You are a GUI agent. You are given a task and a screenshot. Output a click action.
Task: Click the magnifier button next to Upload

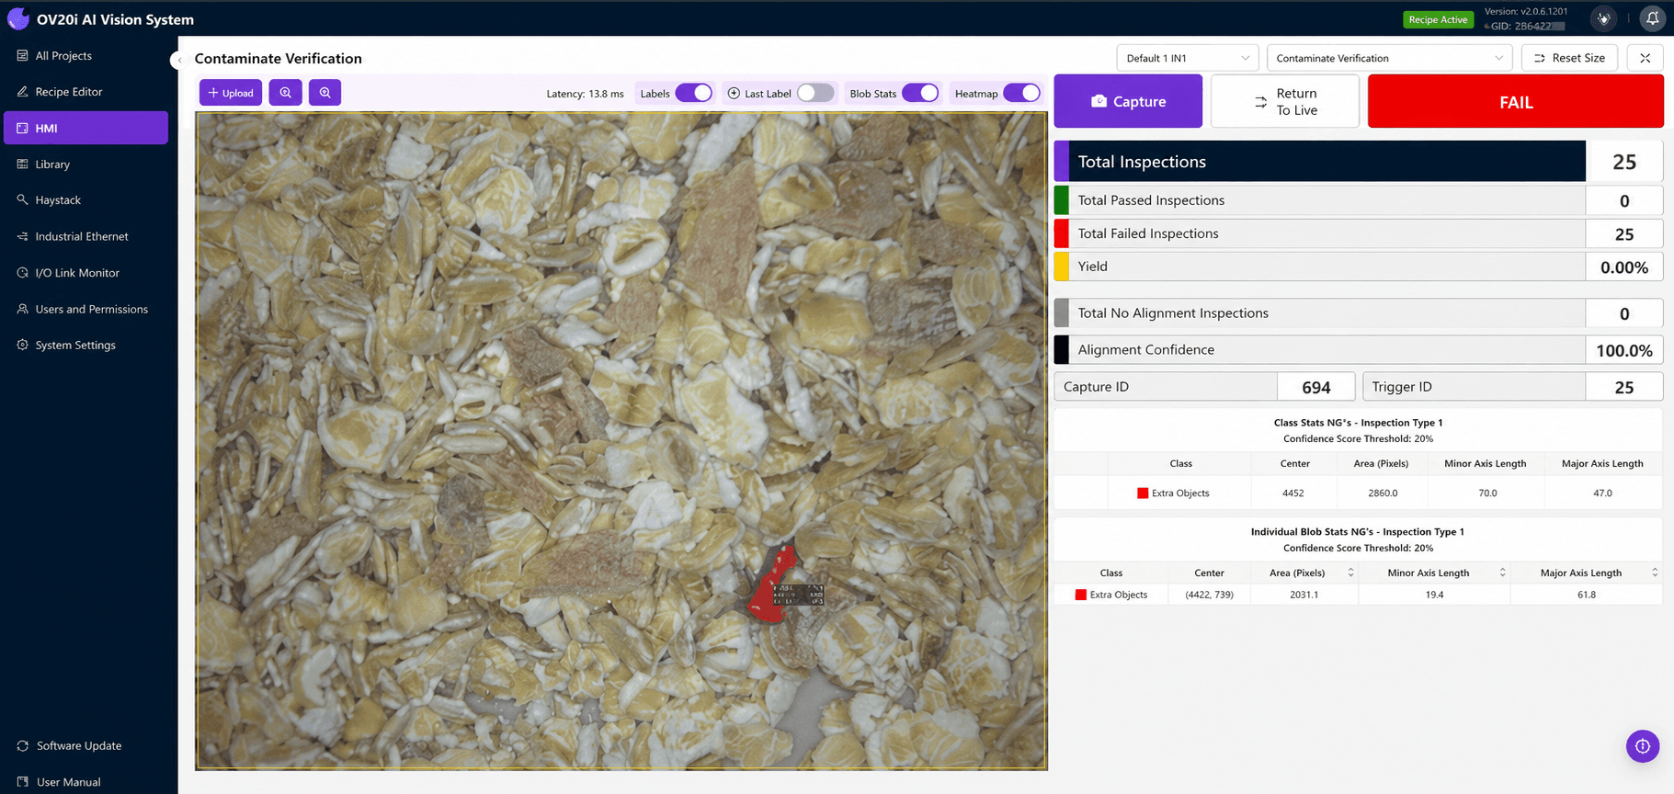point(286,93)
